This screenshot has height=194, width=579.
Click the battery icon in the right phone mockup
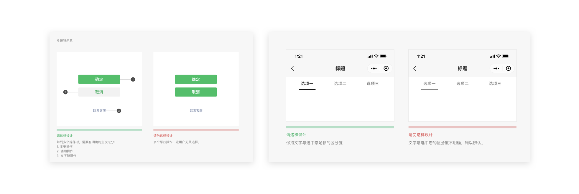pyautogui.click(x=506, y=56)
